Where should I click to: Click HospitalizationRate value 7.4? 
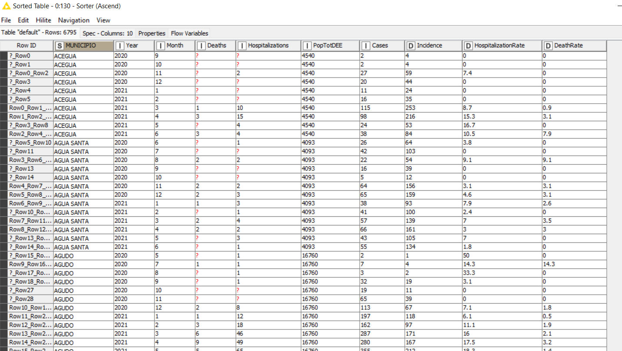502,73
